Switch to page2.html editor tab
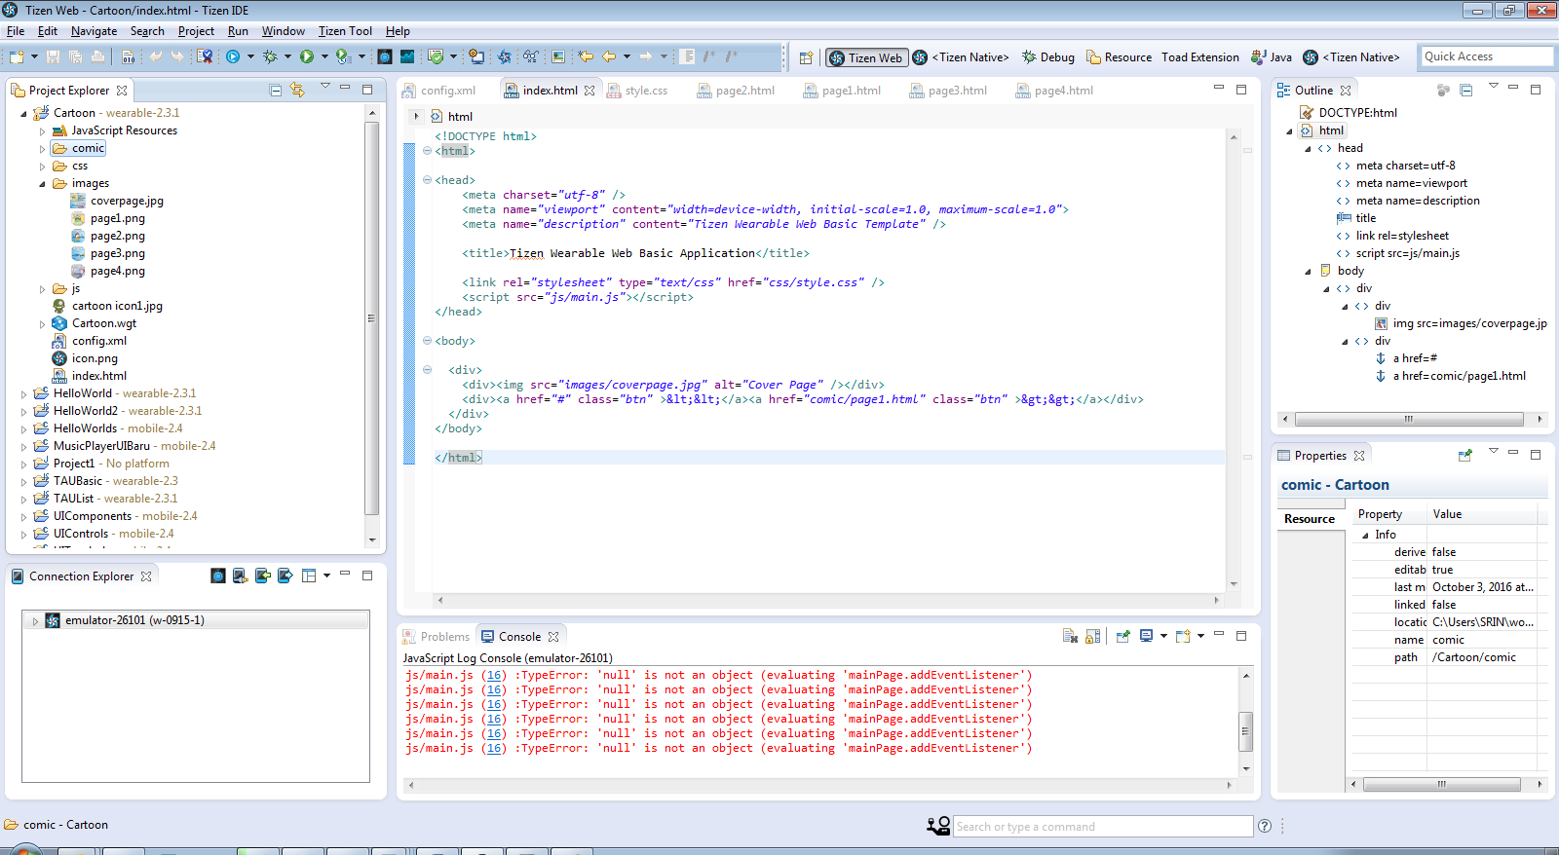The width and height of the screenshot is (1559, 855). 737,91
